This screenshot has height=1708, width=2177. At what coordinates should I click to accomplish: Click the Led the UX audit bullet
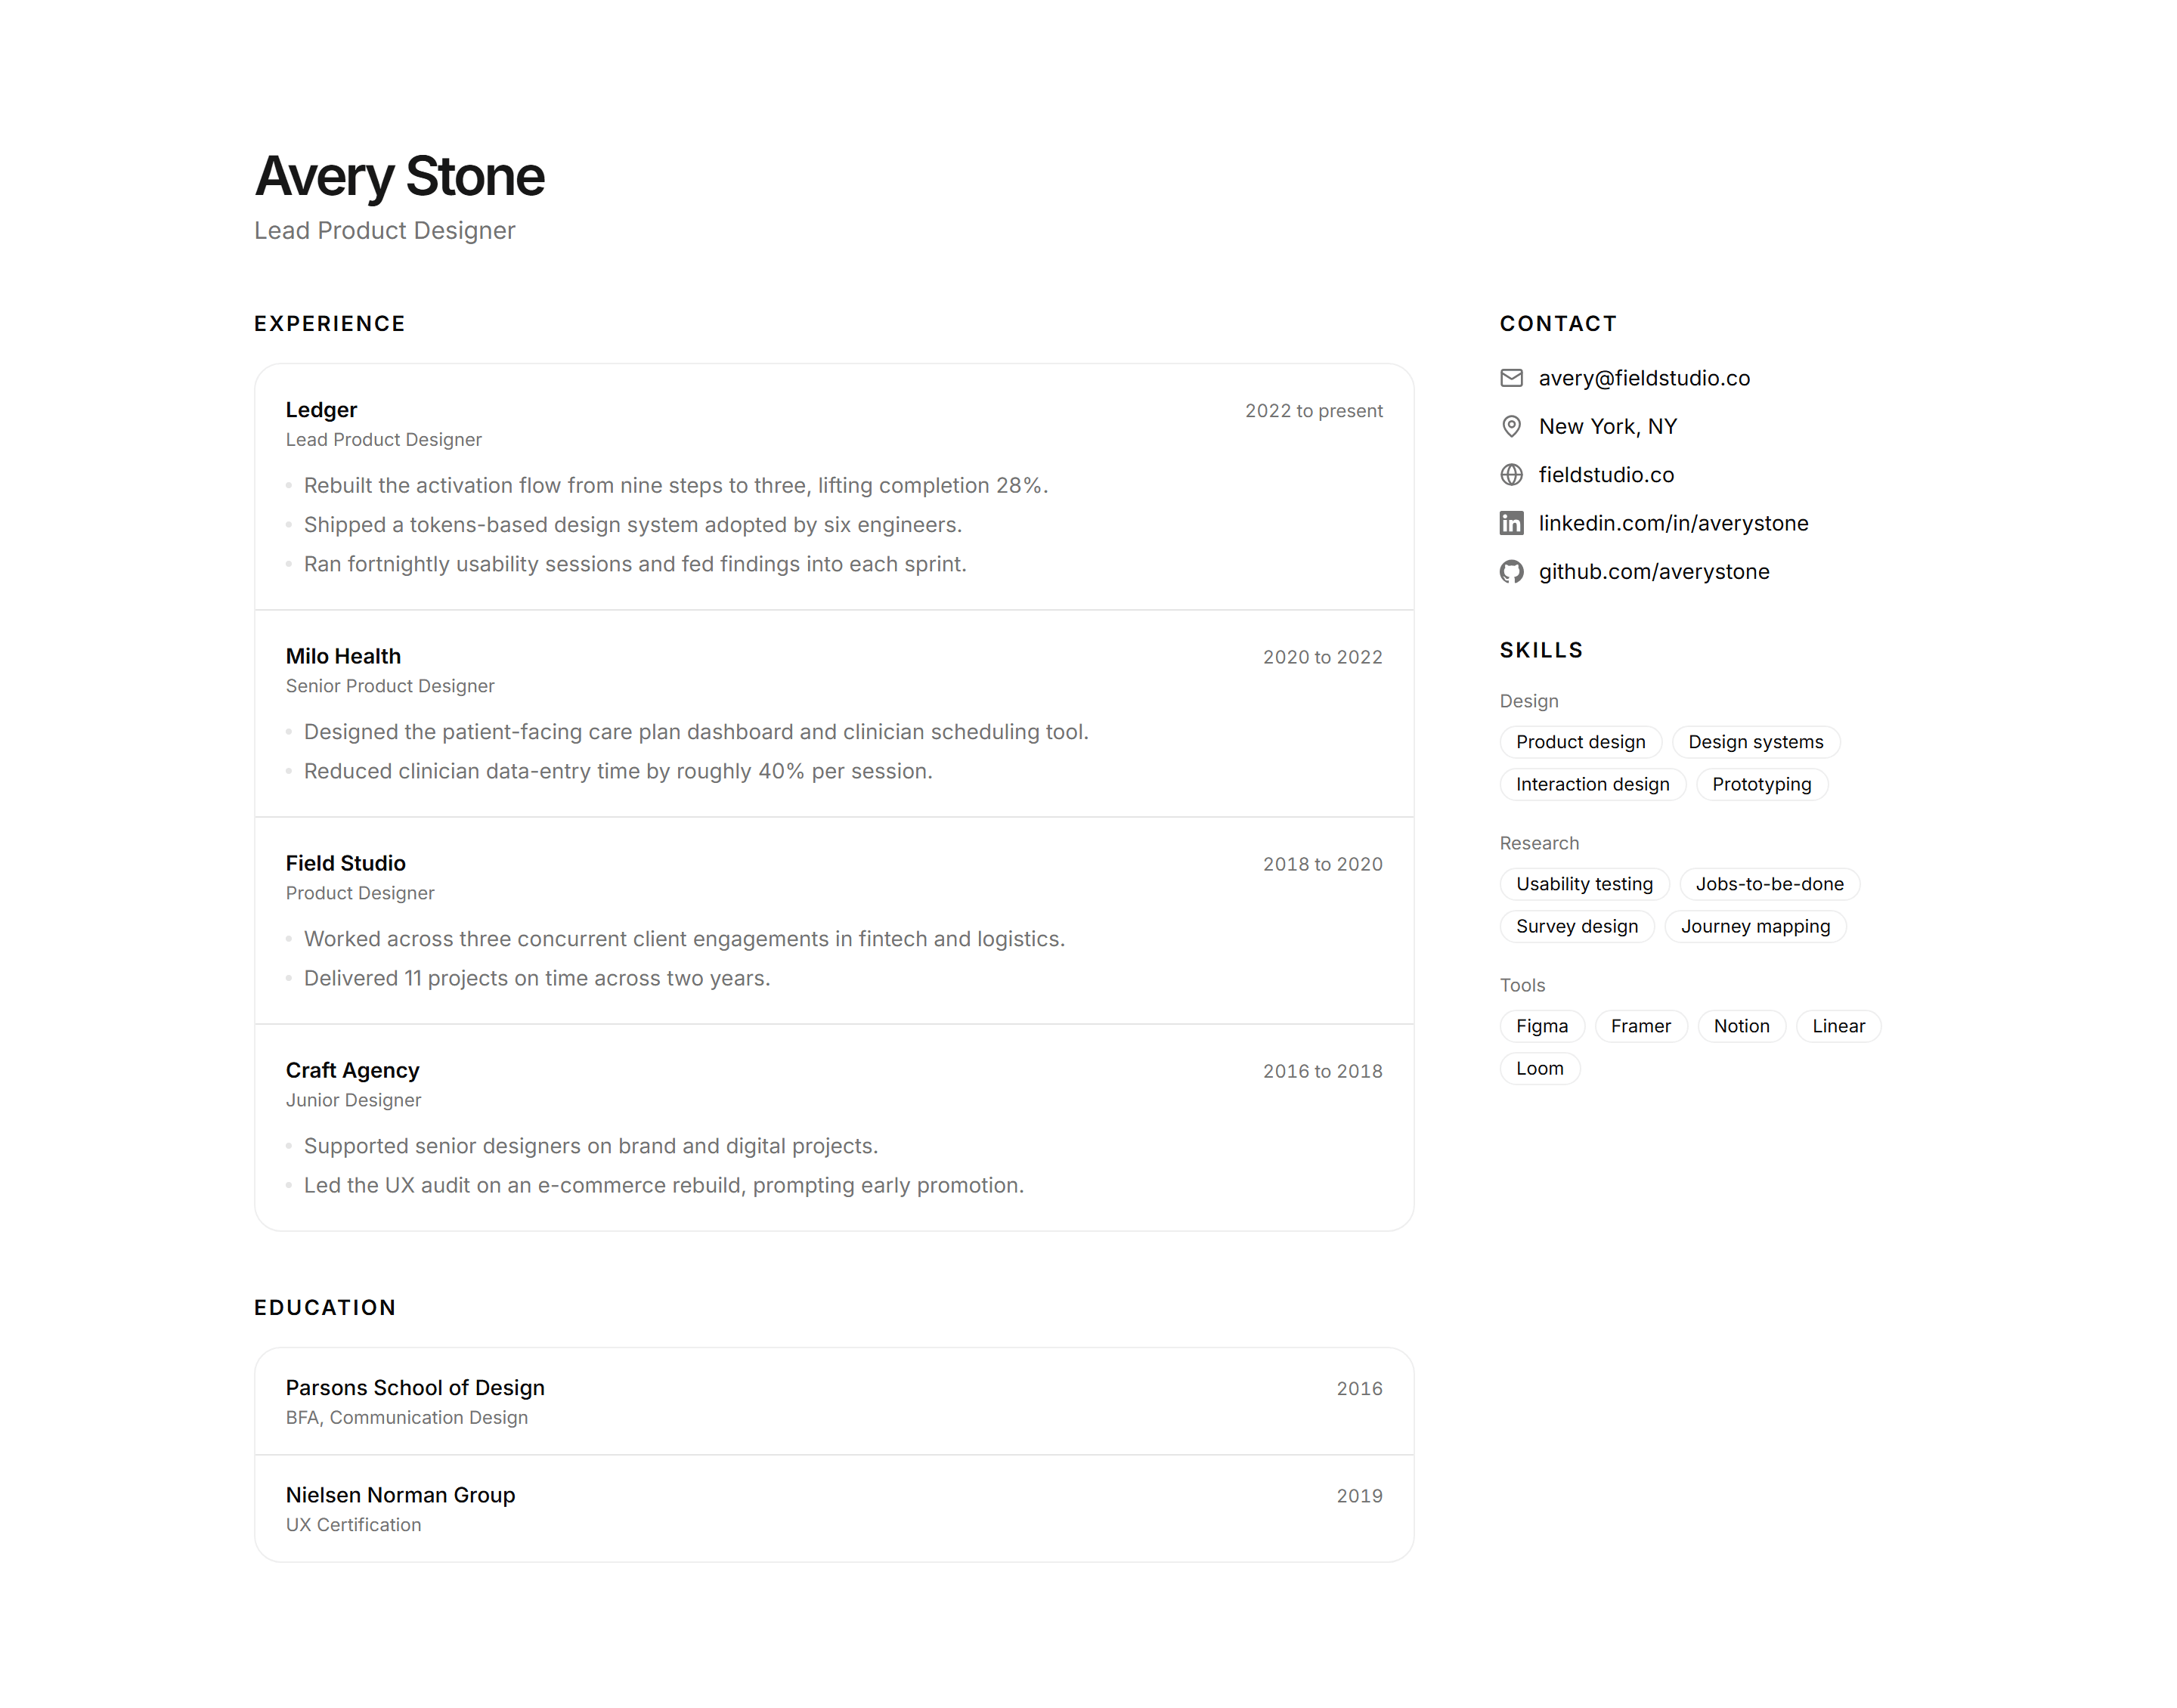(x=664, y=1185)
